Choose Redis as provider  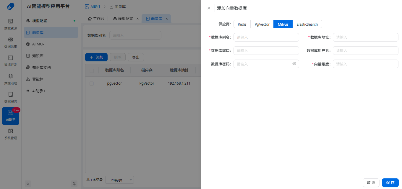[x=242, y=24]
